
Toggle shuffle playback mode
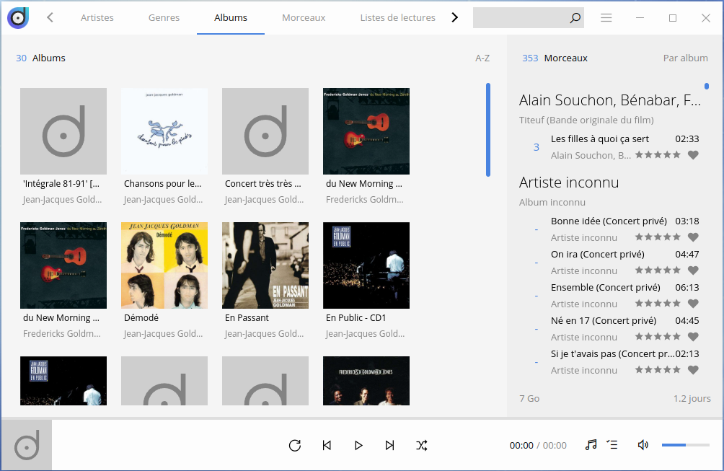coord(422,445)
